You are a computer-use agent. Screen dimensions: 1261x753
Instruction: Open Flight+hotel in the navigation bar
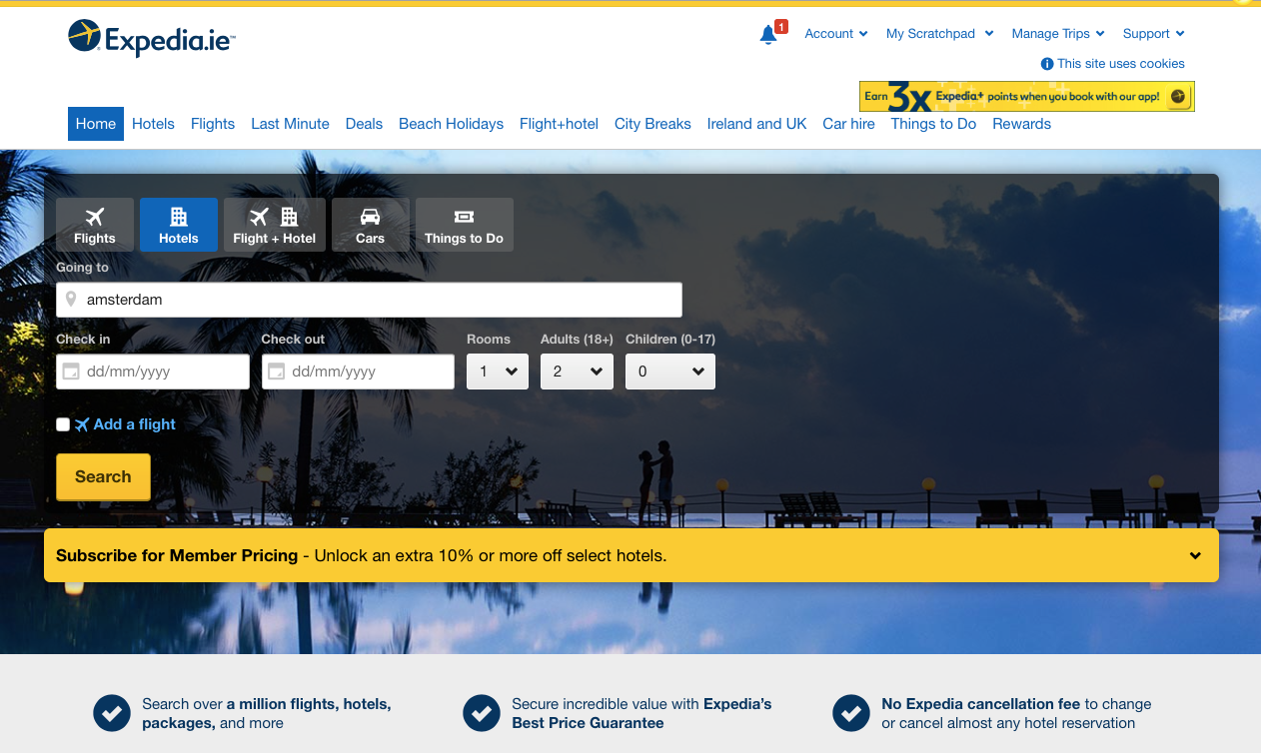559,124
